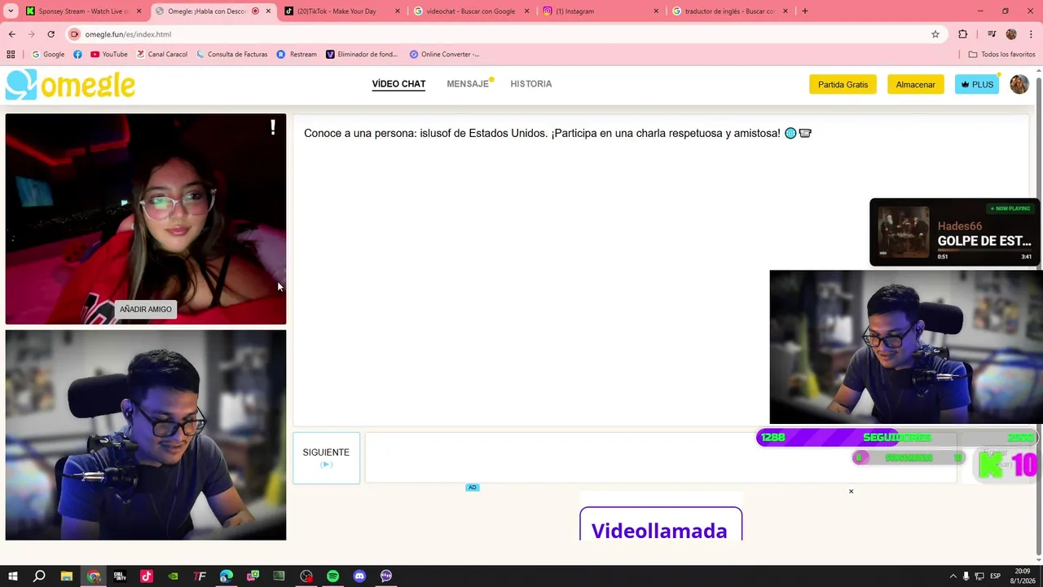Open TikTok app in taskbar
Screen dimensions: 1043x587
click(147, 576)
